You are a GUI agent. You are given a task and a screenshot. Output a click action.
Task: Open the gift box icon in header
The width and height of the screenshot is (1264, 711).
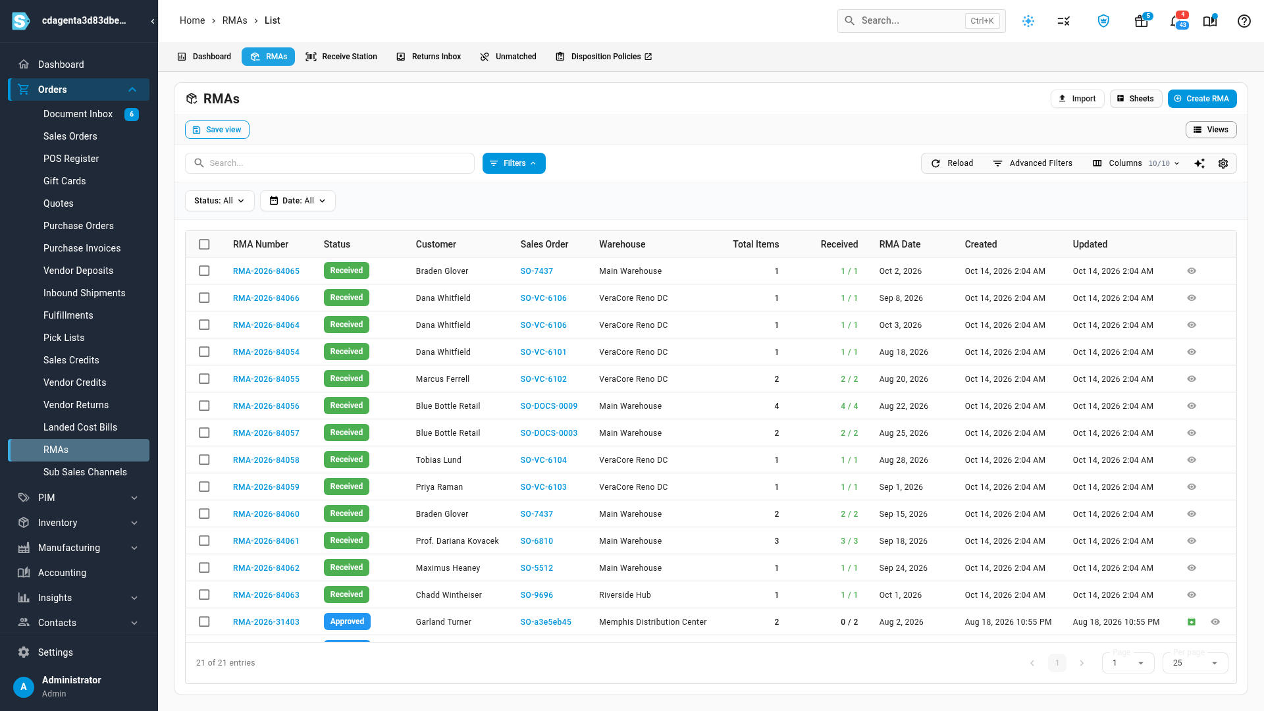click(1141, 21)
